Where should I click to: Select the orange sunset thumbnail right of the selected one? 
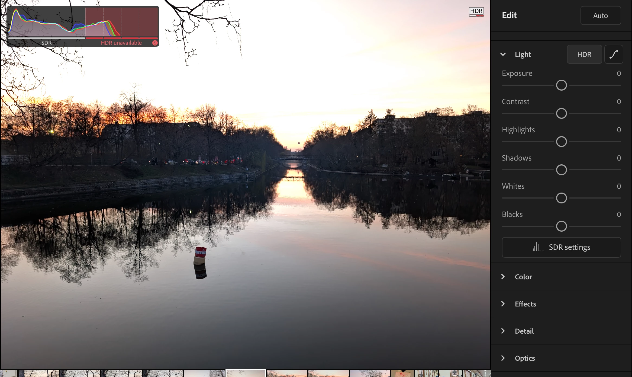pyautogui.click(x=287, y=373)
